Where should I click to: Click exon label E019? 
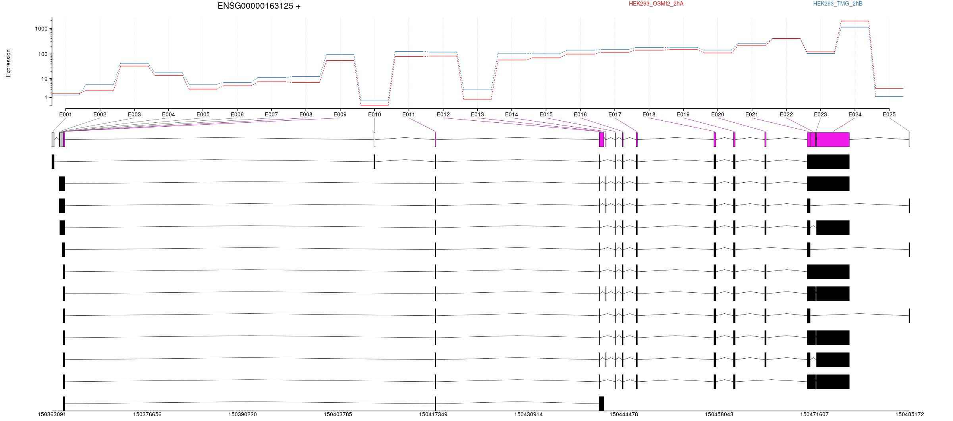683,114
